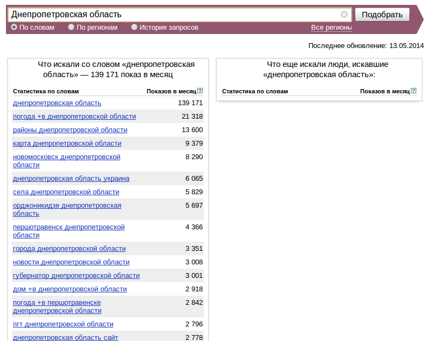Click the left panel 'Что искали со словом' heading
This screenshot has width=433, height=341.
pyautogui.click(x=116, y=70)
